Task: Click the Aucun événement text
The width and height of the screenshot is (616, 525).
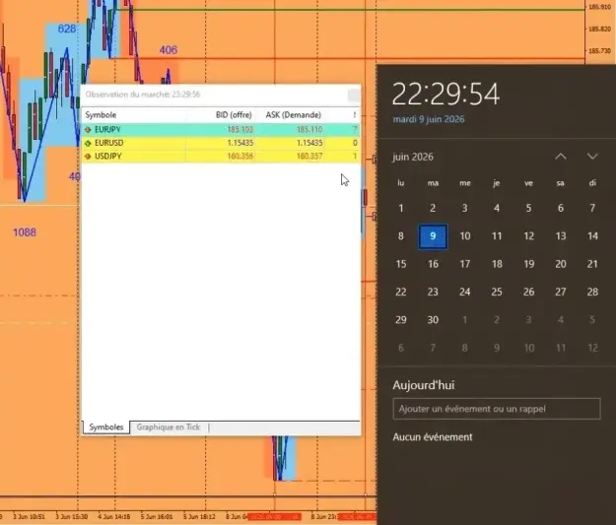Action: point(433,437)
